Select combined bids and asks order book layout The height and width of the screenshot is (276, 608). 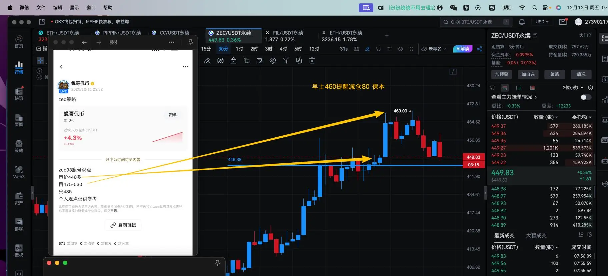point(505,88)
